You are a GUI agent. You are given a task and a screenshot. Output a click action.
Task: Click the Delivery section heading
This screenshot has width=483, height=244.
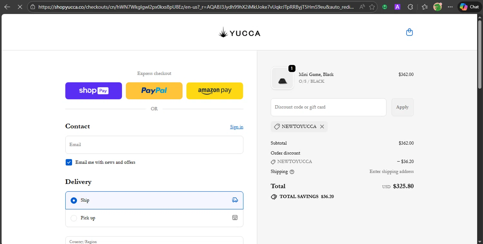(x=78, y=182)
